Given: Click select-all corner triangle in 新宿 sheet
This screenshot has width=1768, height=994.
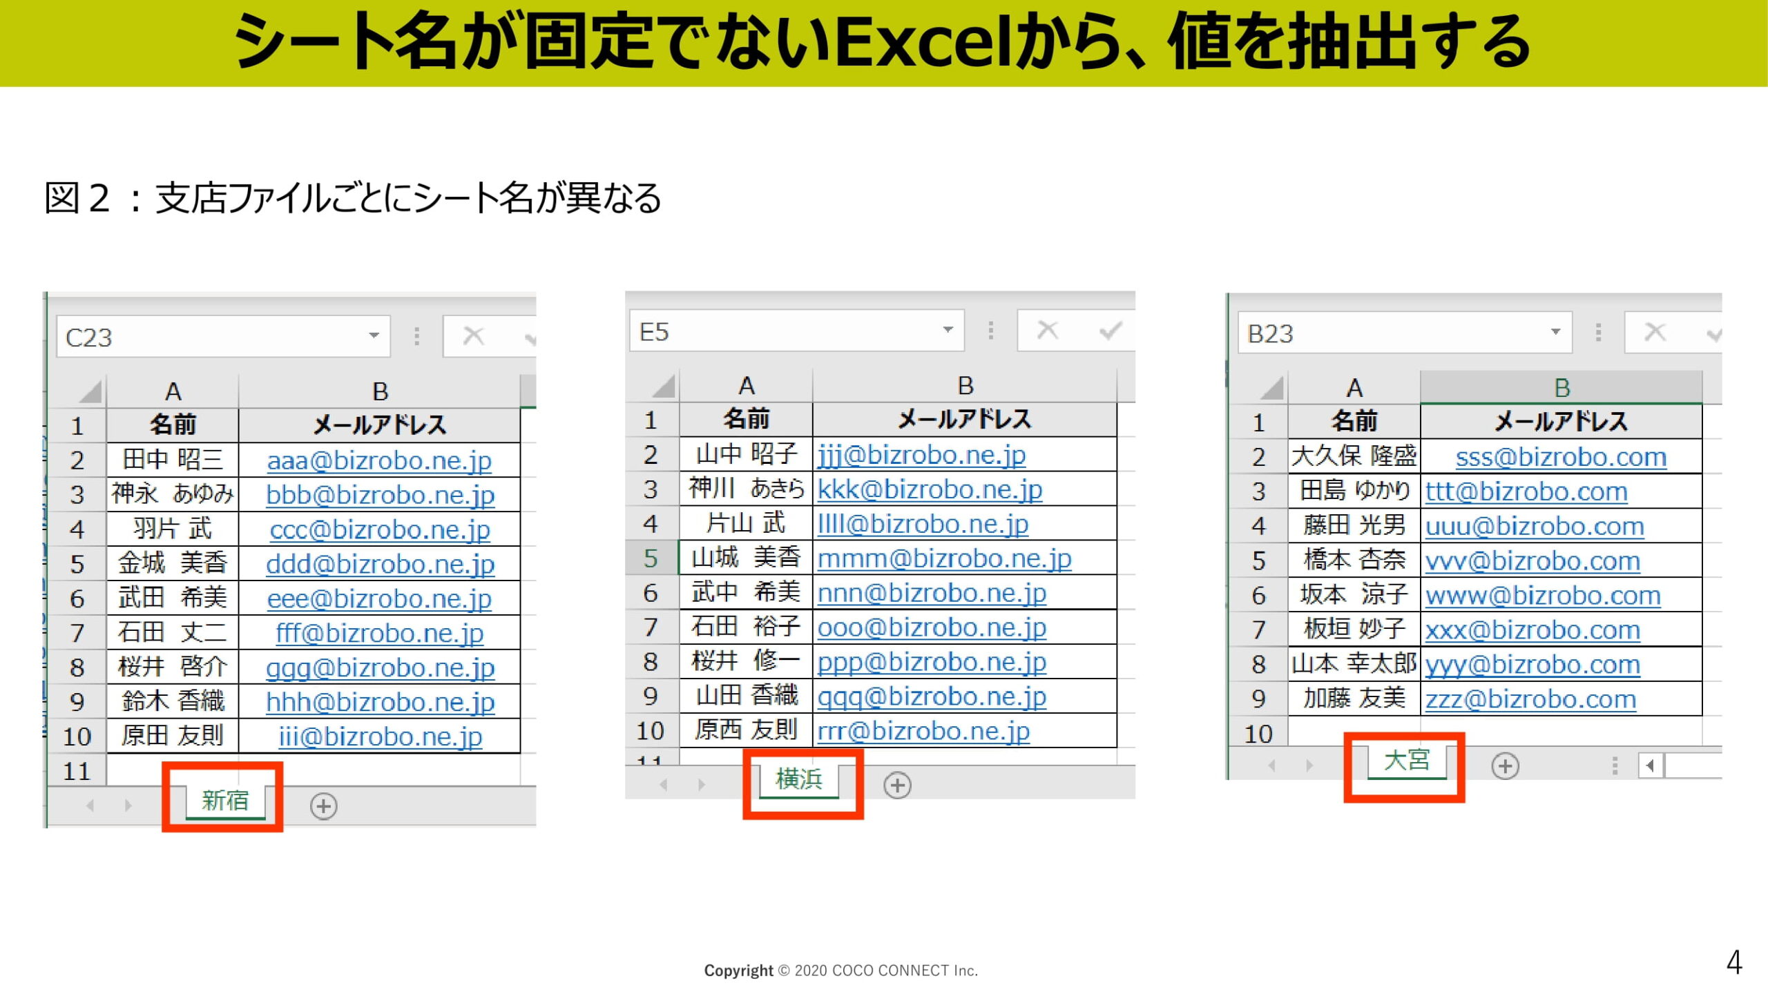Looking at the screenshot, I should [x=90, y=391].
